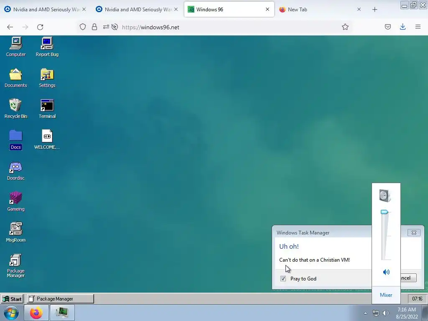Select the Windows 96 browser tab

click(229, 9)
